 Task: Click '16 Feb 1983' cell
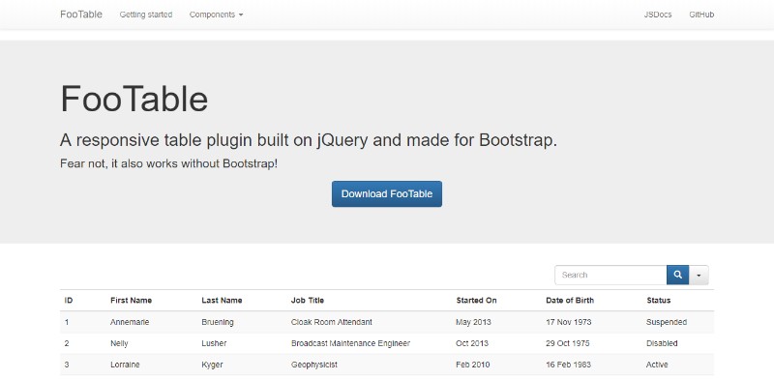click(569, 365)
